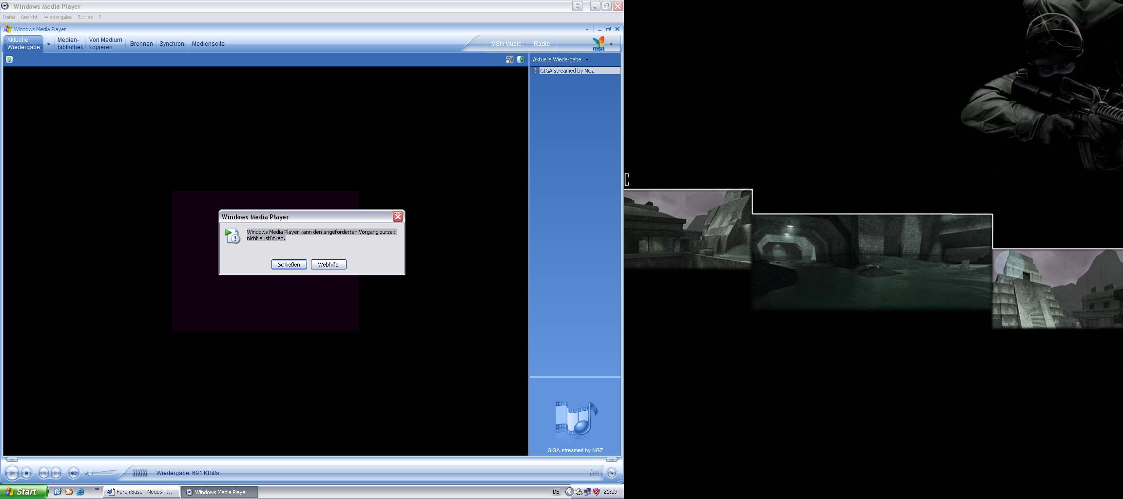Click the safely remove hardware tray icon

(579, 492)
